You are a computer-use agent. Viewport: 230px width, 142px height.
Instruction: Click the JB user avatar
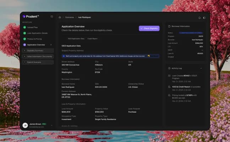(25, 125)
